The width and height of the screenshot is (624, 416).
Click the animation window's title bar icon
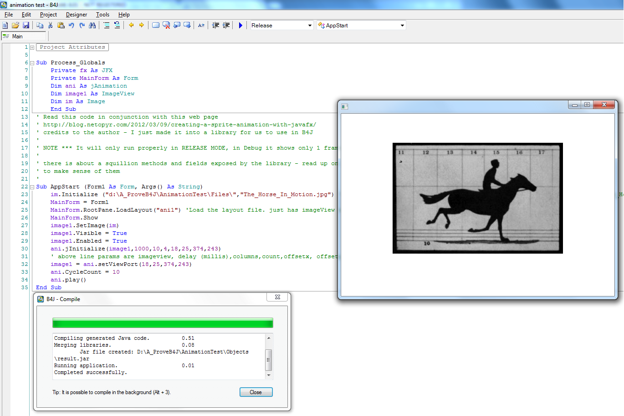[x=345, y=107]
